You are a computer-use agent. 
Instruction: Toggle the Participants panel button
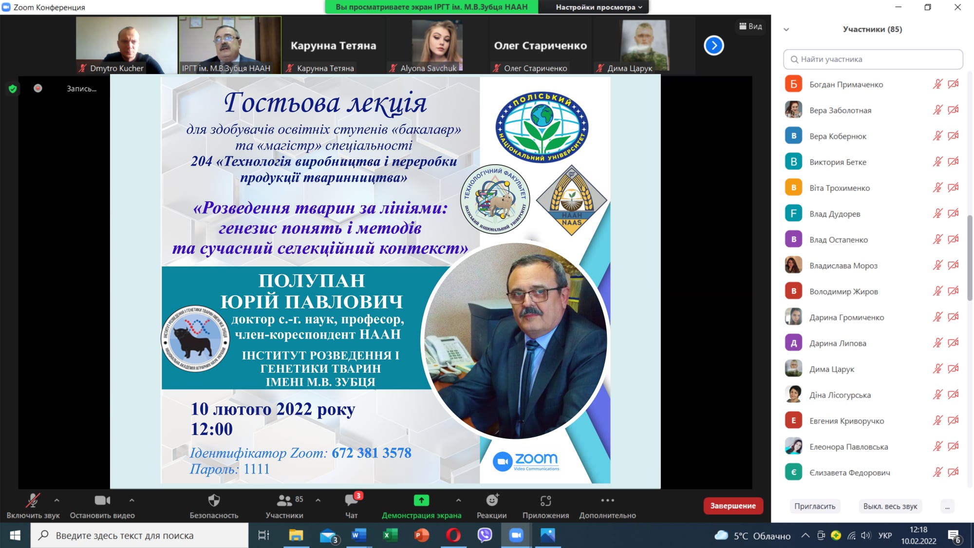[x=284, y=500]
